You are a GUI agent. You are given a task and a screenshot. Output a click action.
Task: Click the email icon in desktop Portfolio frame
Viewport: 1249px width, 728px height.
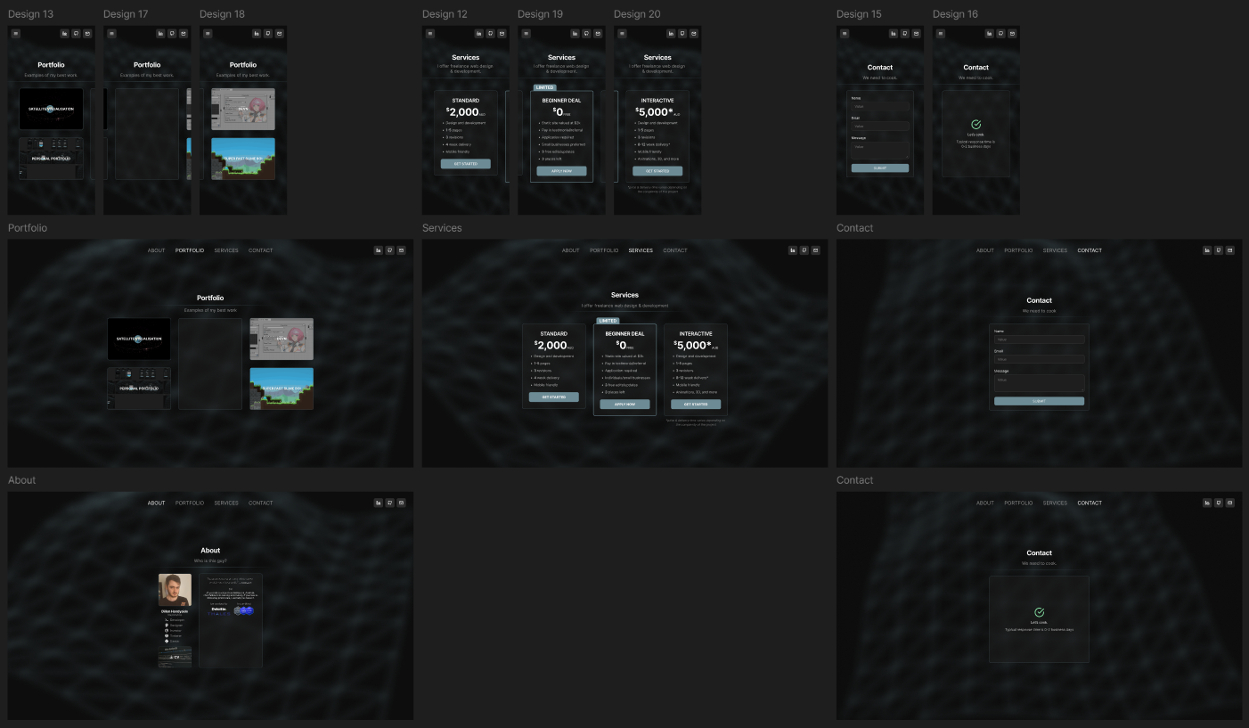[x=401, y=250]
